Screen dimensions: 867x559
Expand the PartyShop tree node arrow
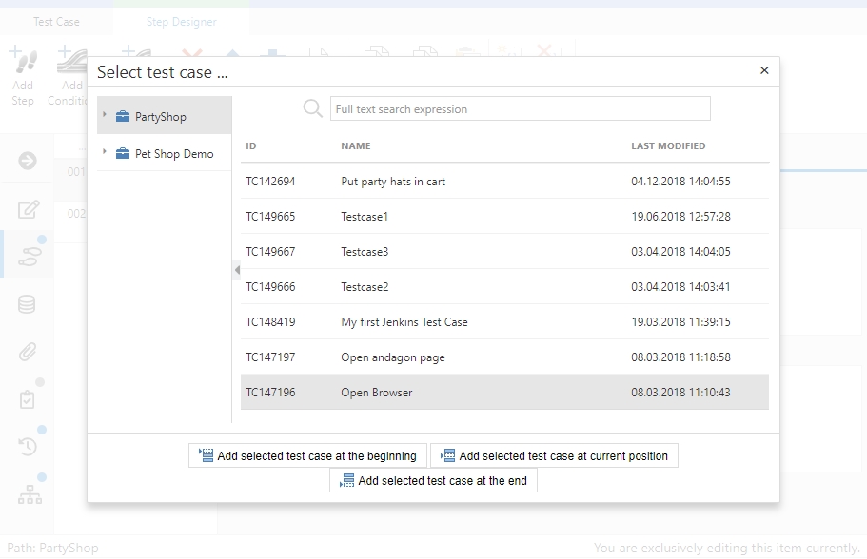pyautogui.click(x=105, y=116)
